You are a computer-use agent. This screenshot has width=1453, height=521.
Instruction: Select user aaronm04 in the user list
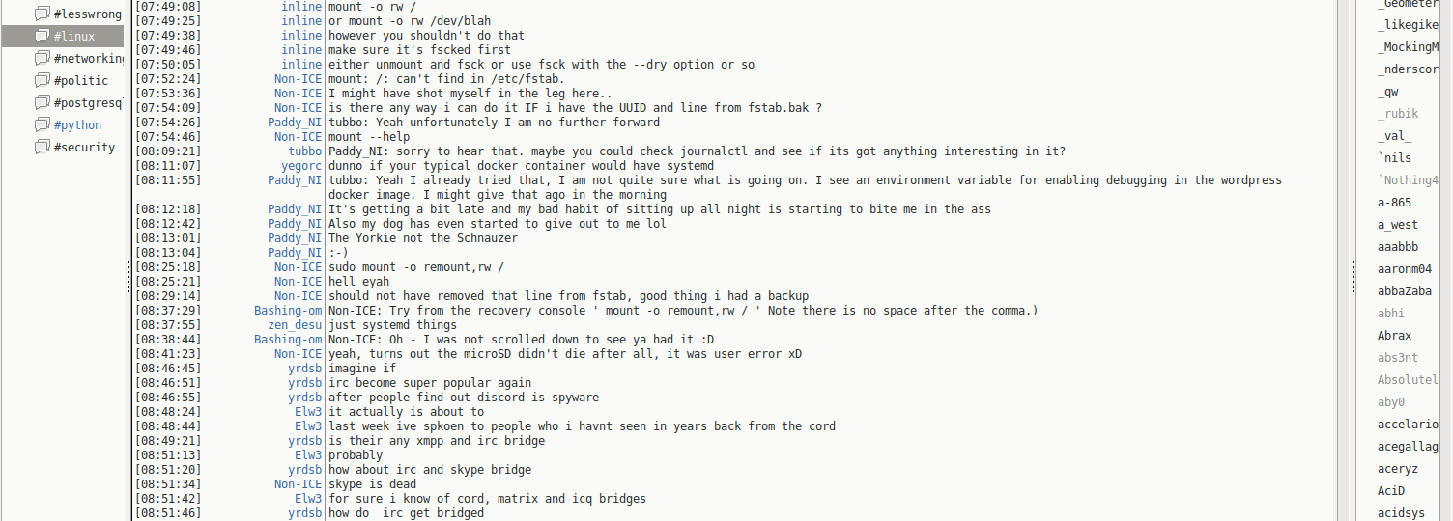(x=1404, y=269)
